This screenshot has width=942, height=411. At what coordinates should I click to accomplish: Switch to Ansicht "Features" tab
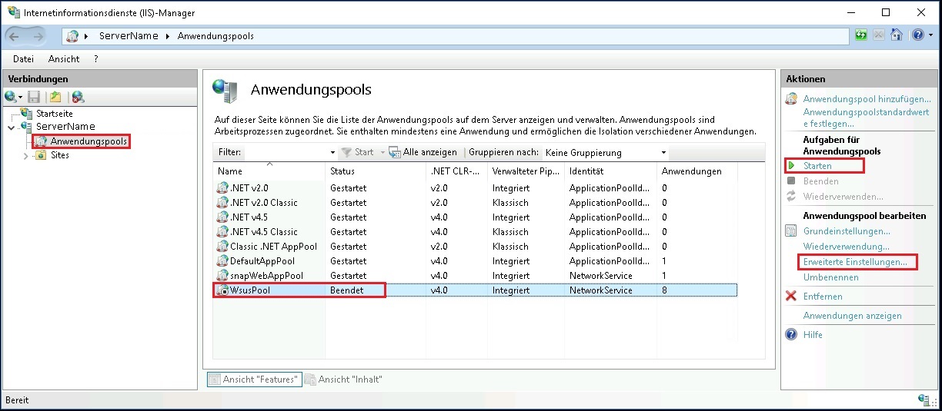click(253, 380)
